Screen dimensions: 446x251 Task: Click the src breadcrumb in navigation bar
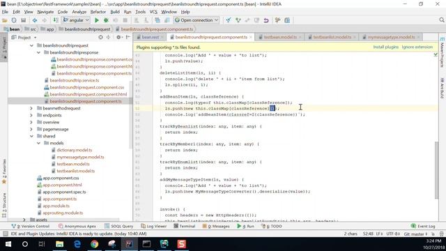pos(31,29)
